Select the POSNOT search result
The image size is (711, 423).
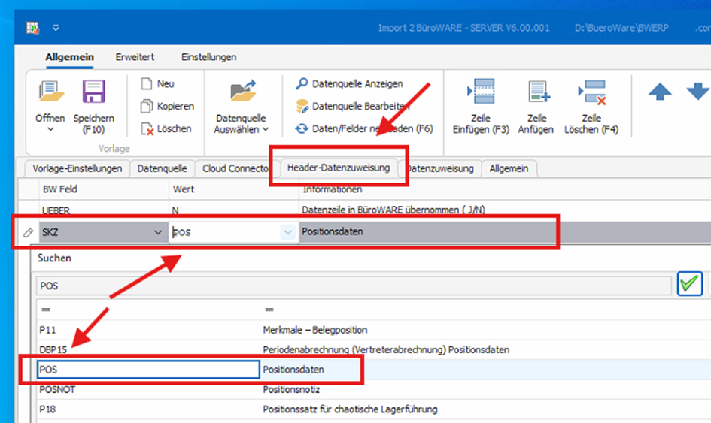[57, 389]
